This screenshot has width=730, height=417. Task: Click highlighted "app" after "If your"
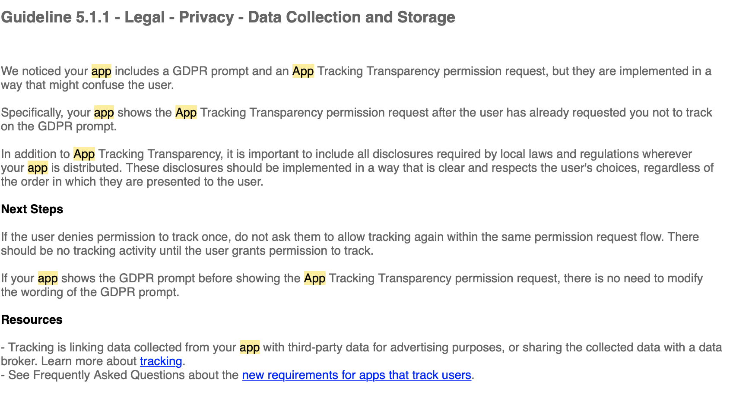tap(48, 278)
